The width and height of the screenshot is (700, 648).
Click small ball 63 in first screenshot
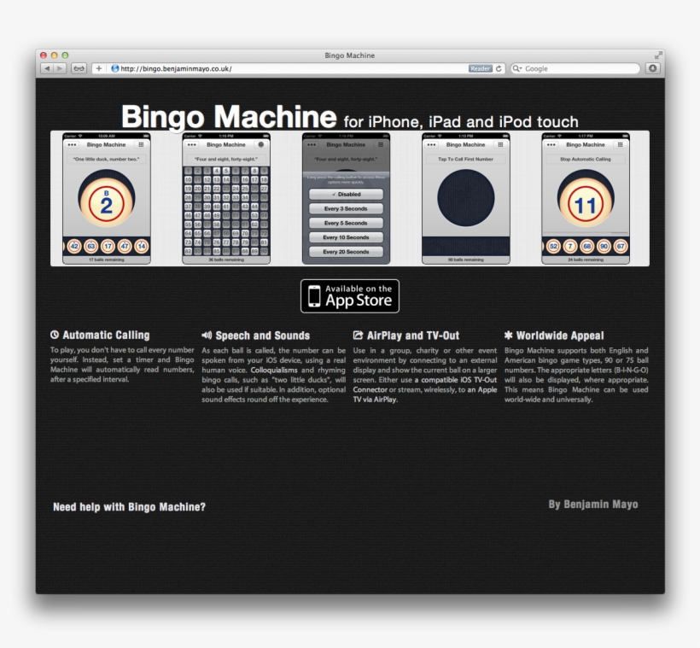tap(91, 246)
